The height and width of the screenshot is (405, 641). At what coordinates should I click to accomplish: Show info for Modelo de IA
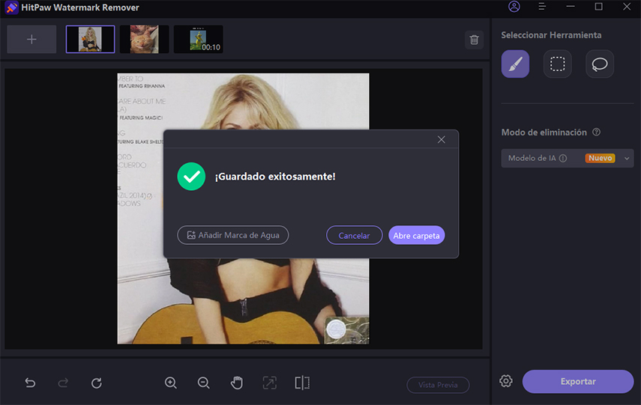(x=563, y=158)
